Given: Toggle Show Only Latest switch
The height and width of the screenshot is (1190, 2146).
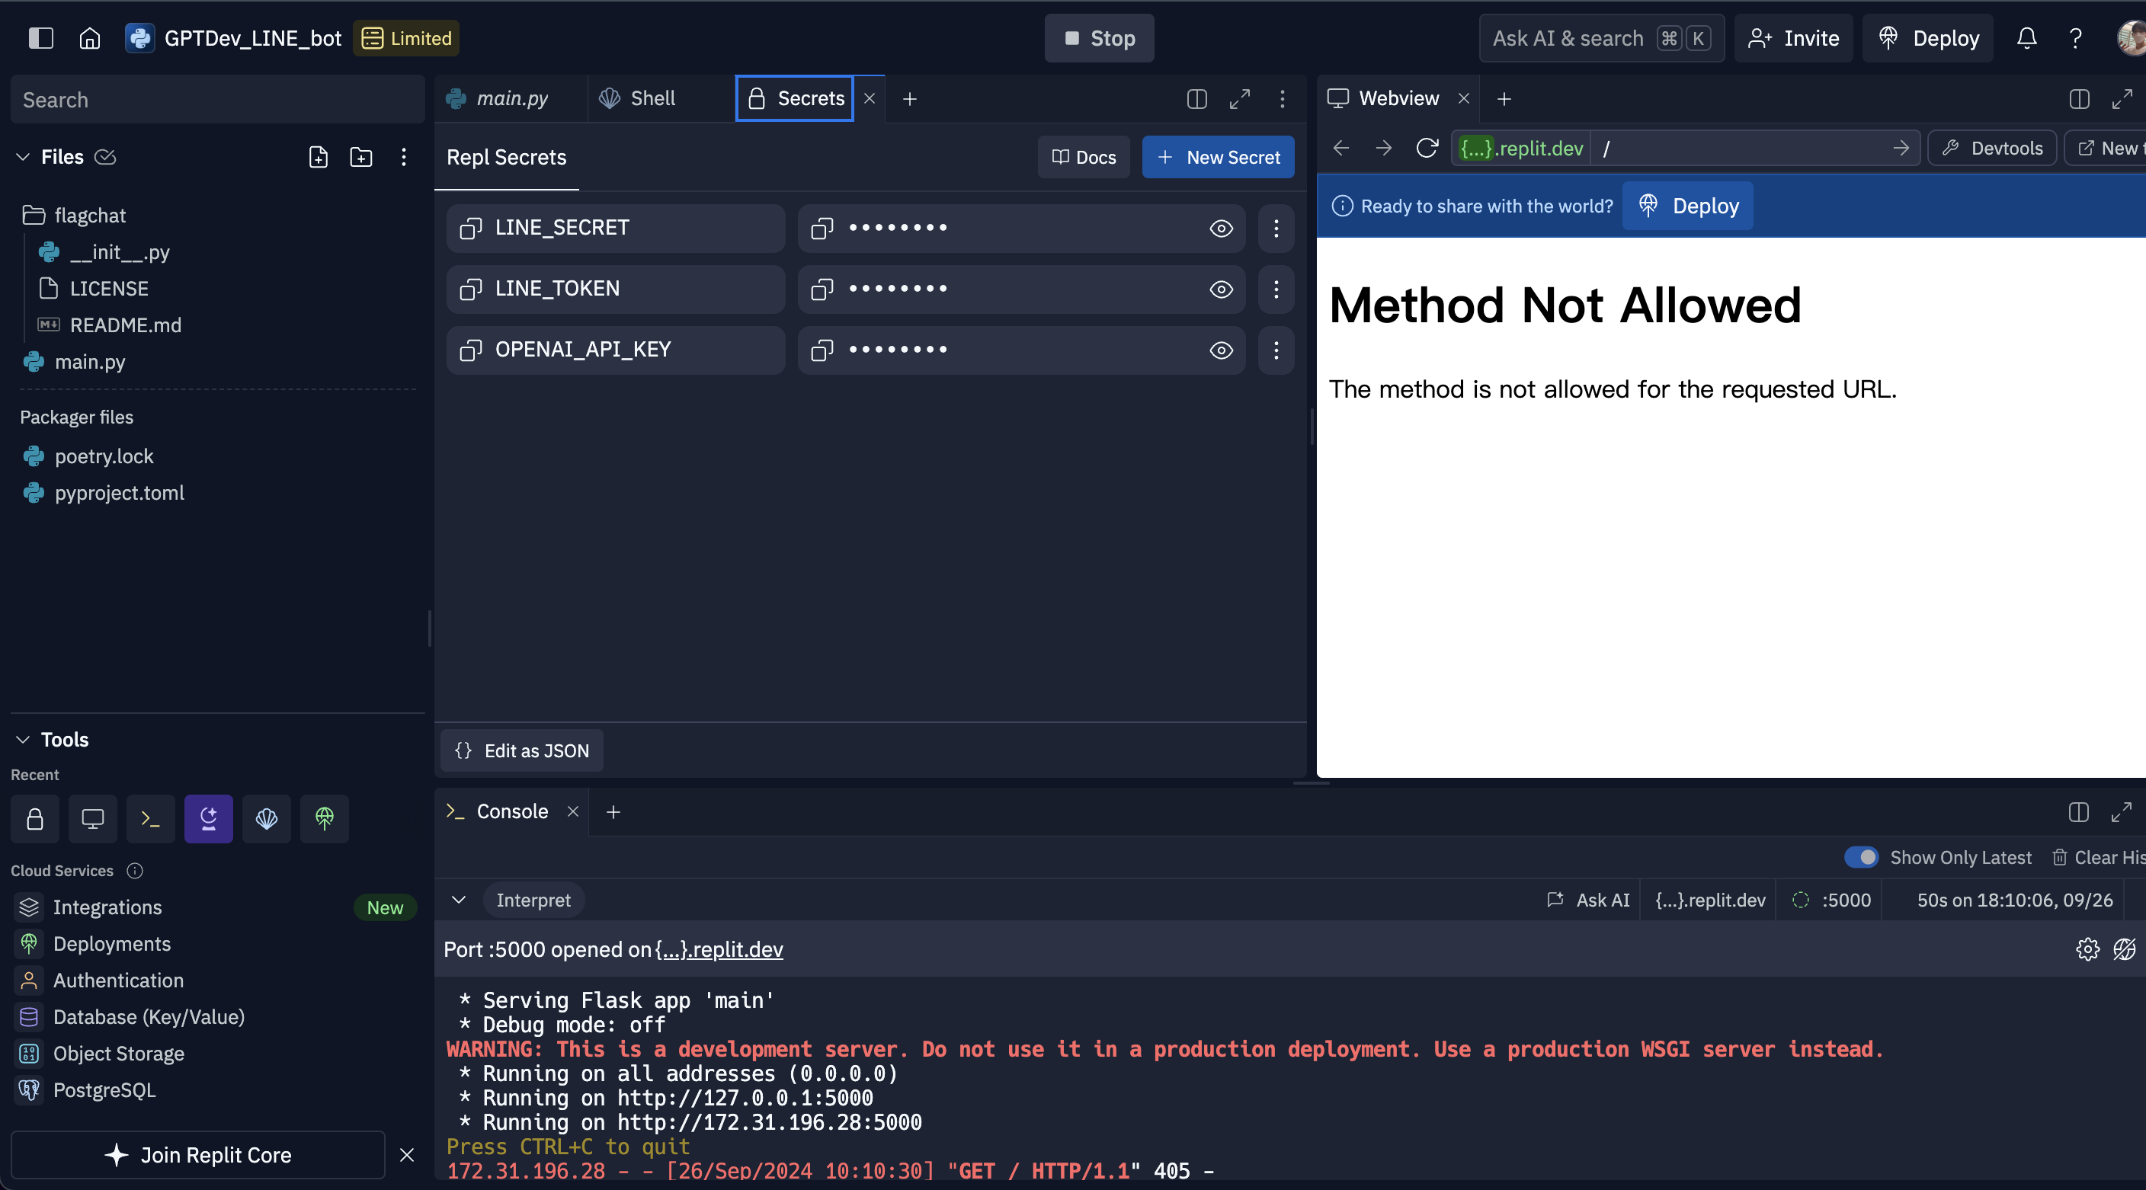Looking at the screenshot, I should [x=1860, y=857].
